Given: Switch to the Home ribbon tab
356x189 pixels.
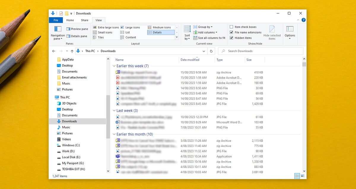Looking at the screenshot, I should tap(70, 20).
